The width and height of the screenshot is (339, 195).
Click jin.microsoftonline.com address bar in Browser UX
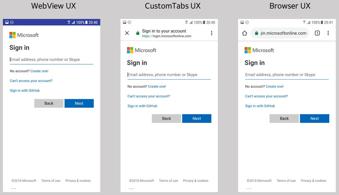point(283,33)
